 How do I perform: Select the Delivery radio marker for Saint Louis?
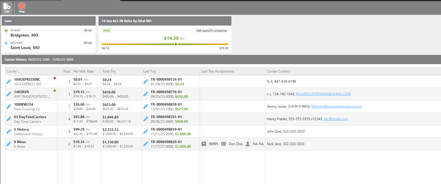[x=6, y=43]
